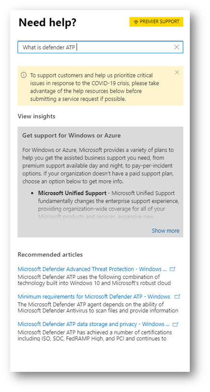Click the Need help? panel title
This screenshot has width=210, height=392.
click(48, 23)
